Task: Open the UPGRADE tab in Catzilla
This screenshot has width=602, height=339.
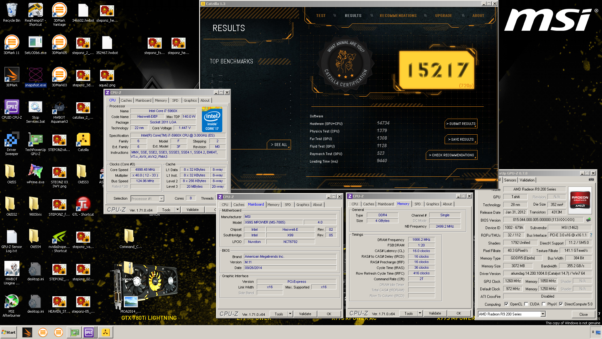Action: click(x=444, y=15)
